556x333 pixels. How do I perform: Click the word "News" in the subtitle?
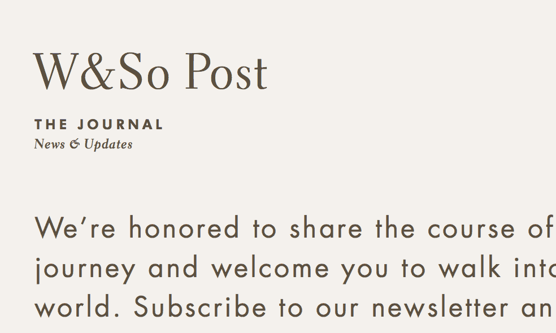click(49, 144)
